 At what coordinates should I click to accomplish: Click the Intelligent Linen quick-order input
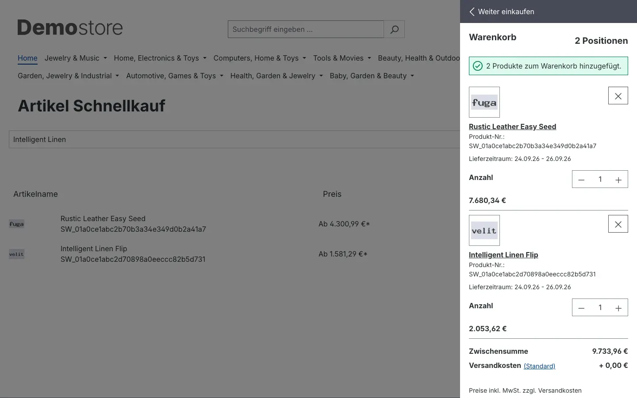234,139
